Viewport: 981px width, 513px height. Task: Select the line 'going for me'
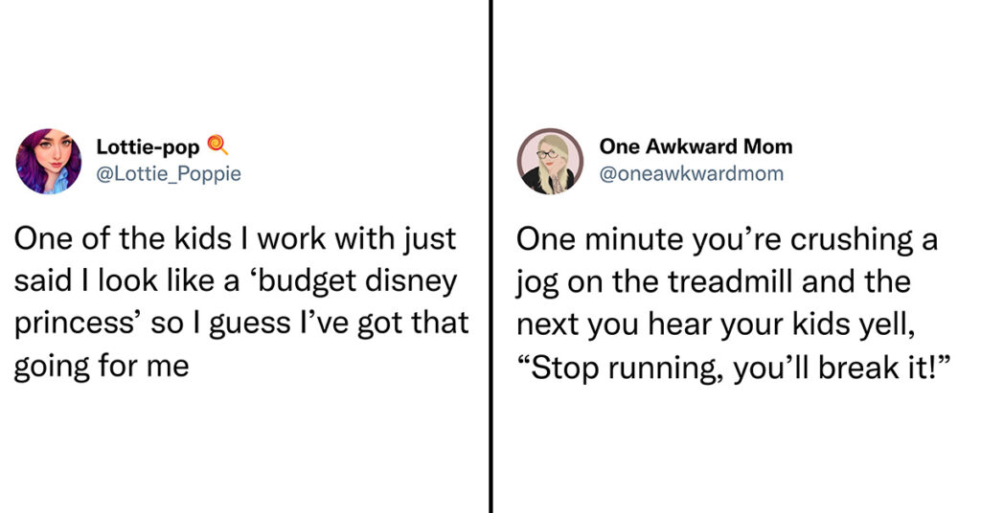pyautogui.click(x=102, y=367)
